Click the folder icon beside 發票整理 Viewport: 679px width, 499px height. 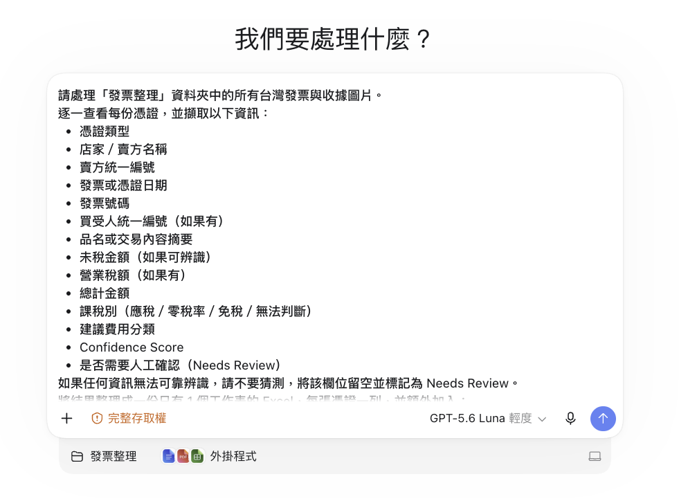coord(77,456)
